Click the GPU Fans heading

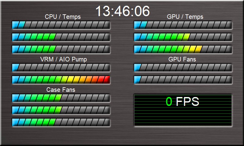182,59
